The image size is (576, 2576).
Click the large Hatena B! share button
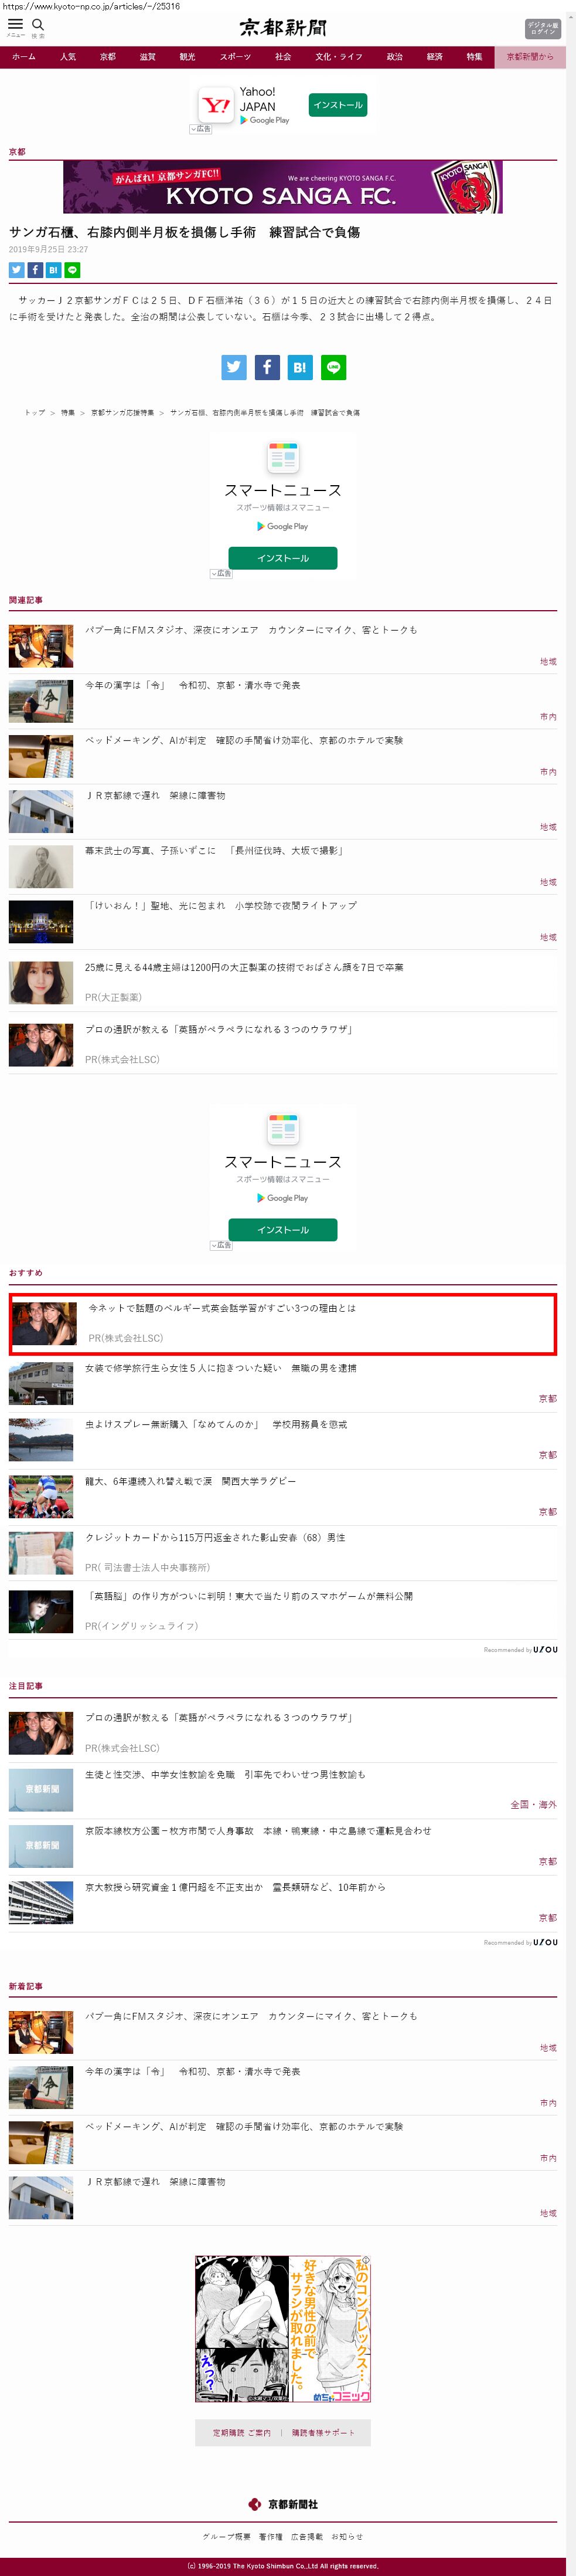tap(299, 367)
